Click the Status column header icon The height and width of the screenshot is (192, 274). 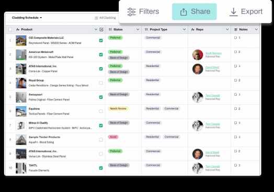[x=110, y=29]
